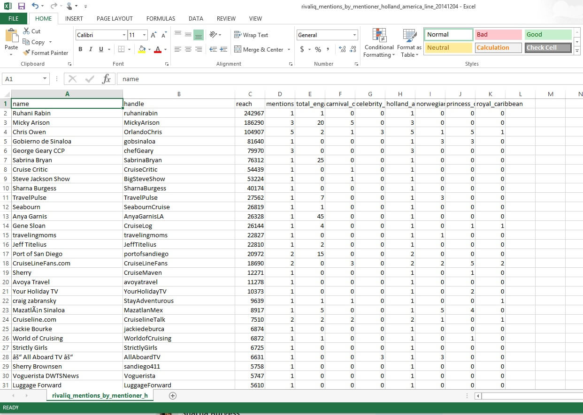The height and width of the screenshot is (415, 583).
Task: Open Merge & Center dropdown arrow
Action: pos(289,49)
